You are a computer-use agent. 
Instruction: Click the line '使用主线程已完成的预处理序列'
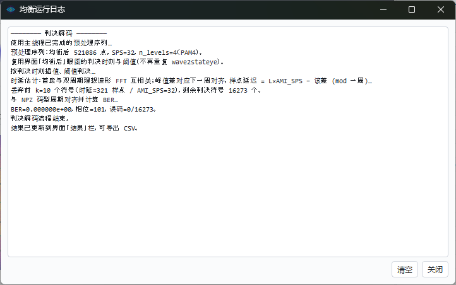click(61, 43)
